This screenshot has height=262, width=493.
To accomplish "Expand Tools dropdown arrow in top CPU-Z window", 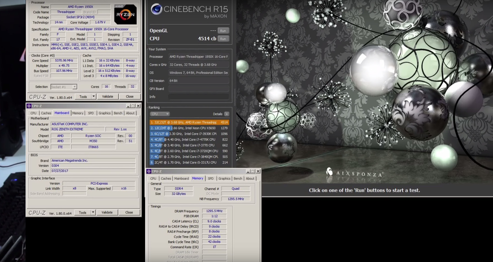I will pos(93,97).
